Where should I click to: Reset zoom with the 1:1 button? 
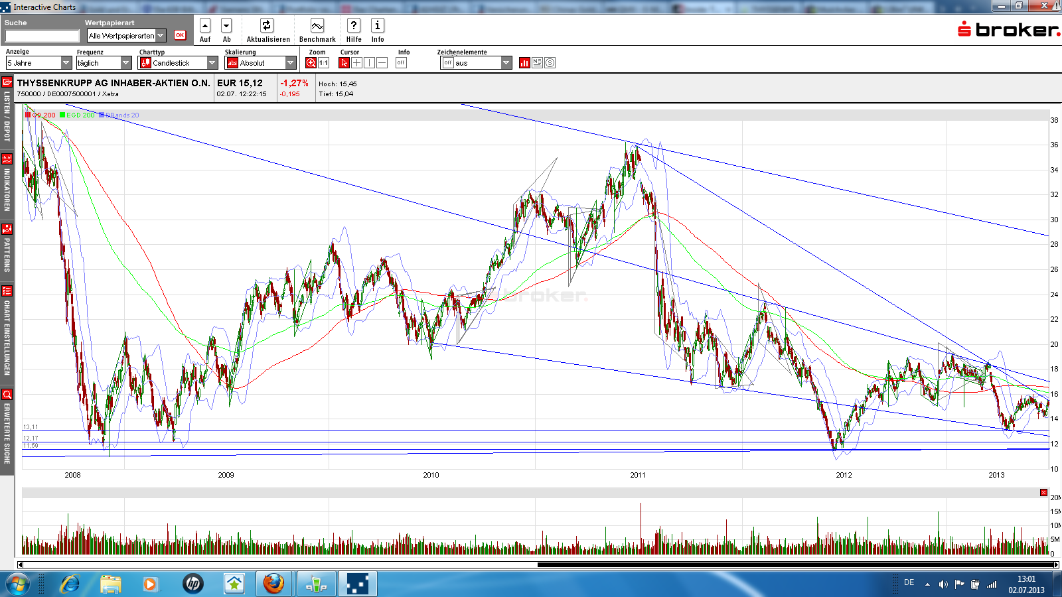click(x=323, y=63)
